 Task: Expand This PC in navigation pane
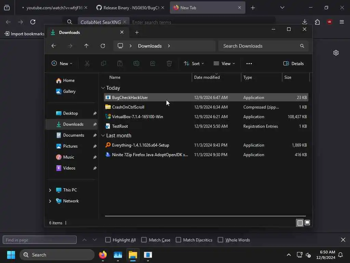(50, 190)
